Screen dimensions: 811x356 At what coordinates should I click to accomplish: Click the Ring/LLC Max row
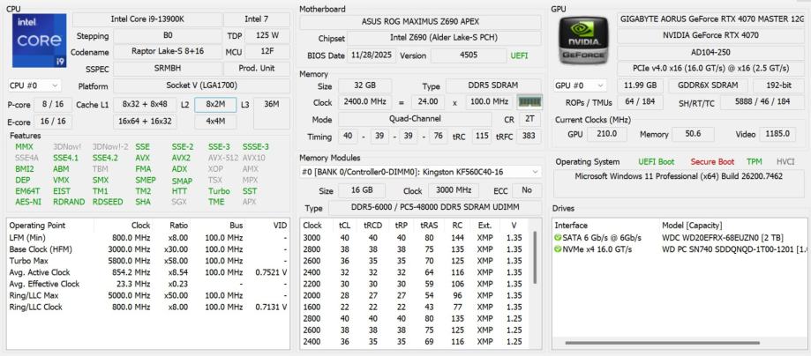point(148,295)
